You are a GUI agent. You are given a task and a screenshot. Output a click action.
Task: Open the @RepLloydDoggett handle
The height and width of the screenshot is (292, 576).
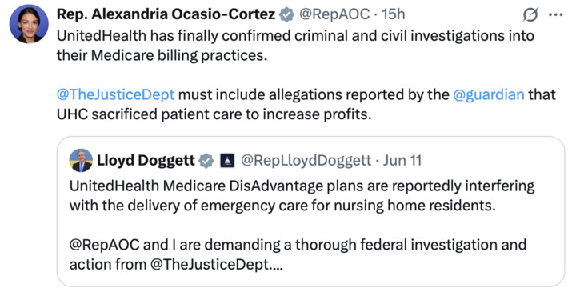click(x=306, y=161)
